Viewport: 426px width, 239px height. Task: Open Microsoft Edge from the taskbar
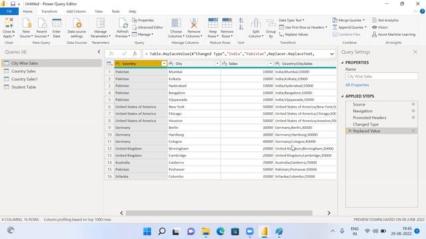click(220, 232)
